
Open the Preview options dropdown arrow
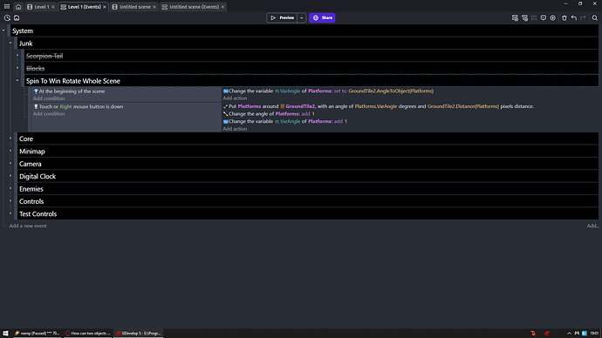pos(302,17)
